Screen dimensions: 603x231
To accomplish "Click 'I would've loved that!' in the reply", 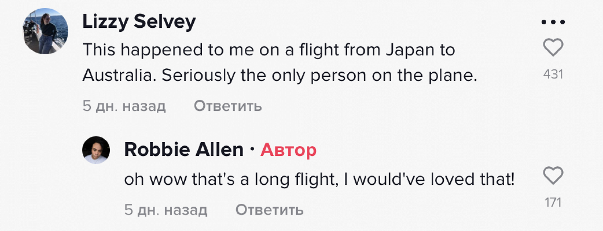I will click(x=429, y=180).
